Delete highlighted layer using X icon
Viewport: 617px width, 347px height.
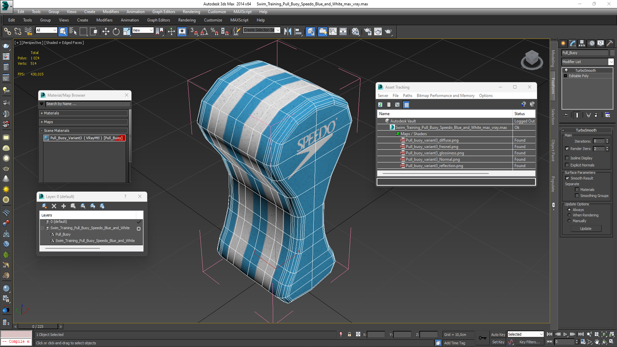pyautogui.click(x=54, y=206)
